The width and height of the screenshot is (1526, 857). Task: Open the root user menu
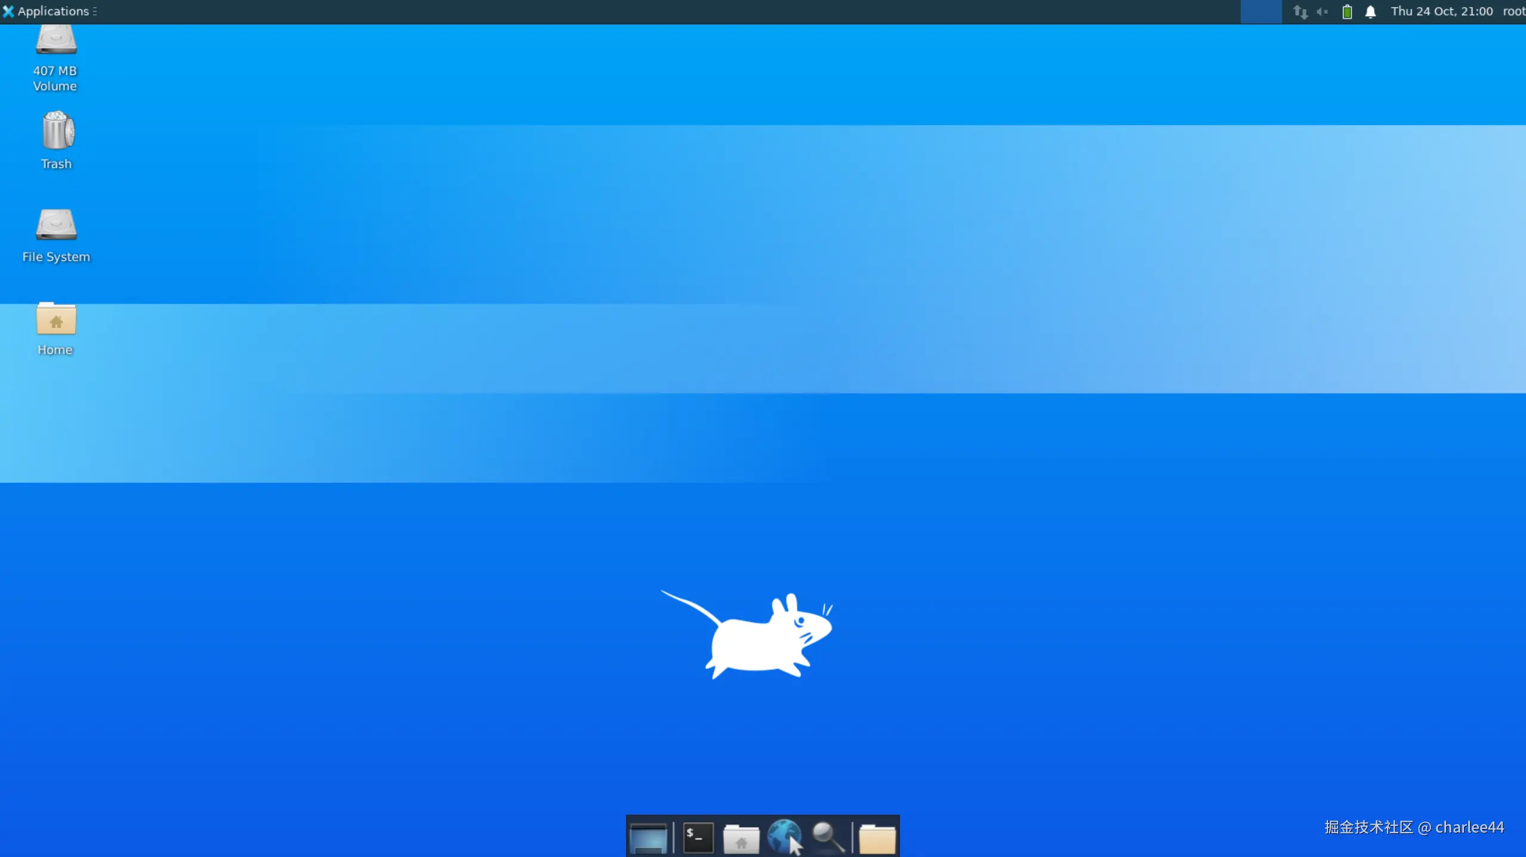pyautogui.click(x=1513, y=11)
